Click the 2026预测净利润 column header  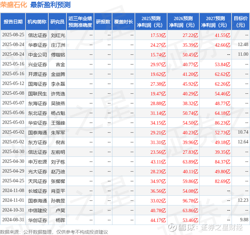click(x=183, y=22)
